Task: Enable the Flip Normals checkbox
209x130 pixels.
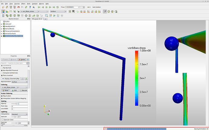Action: pyautogui.click(x=2, y=68)
